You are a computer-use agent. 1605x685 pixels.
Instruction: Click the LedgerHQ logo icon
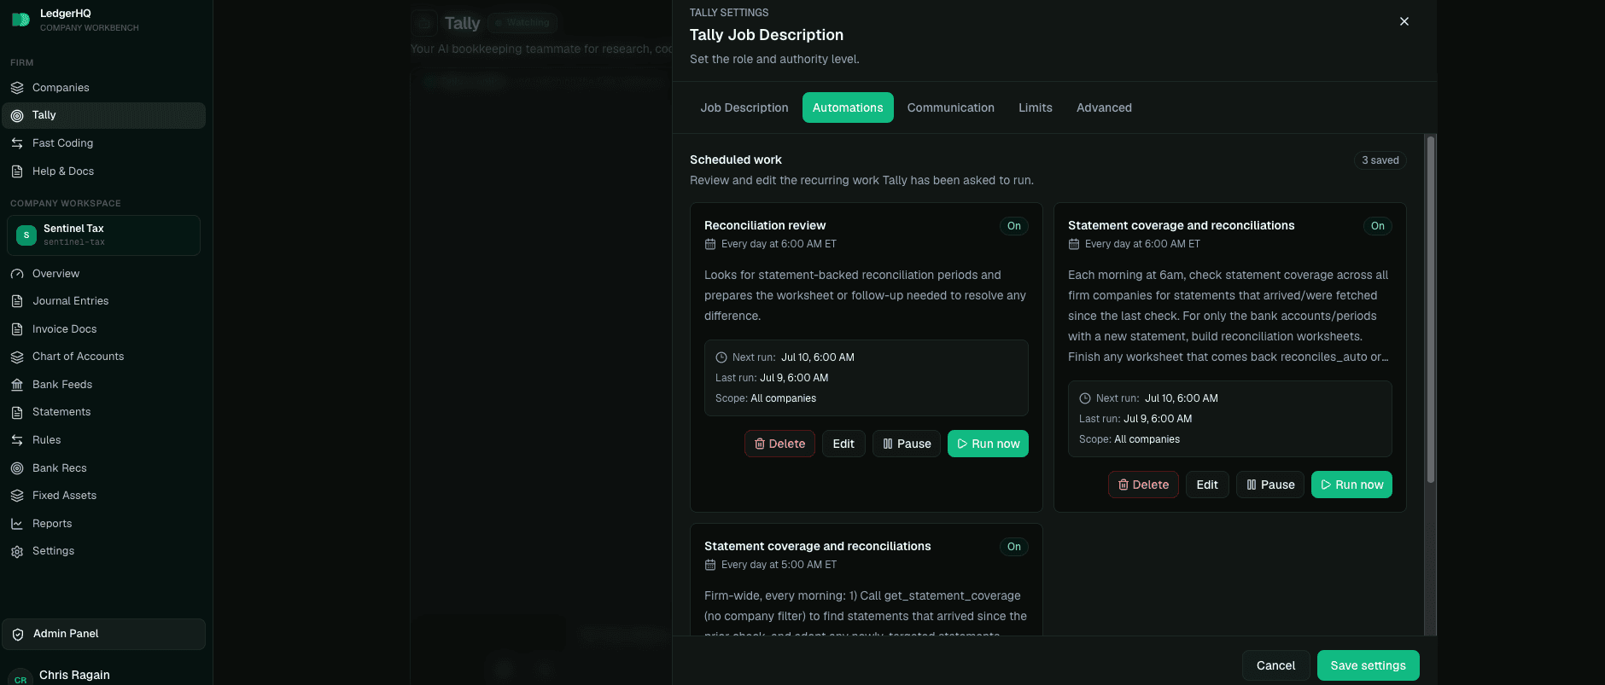point(20,20)
